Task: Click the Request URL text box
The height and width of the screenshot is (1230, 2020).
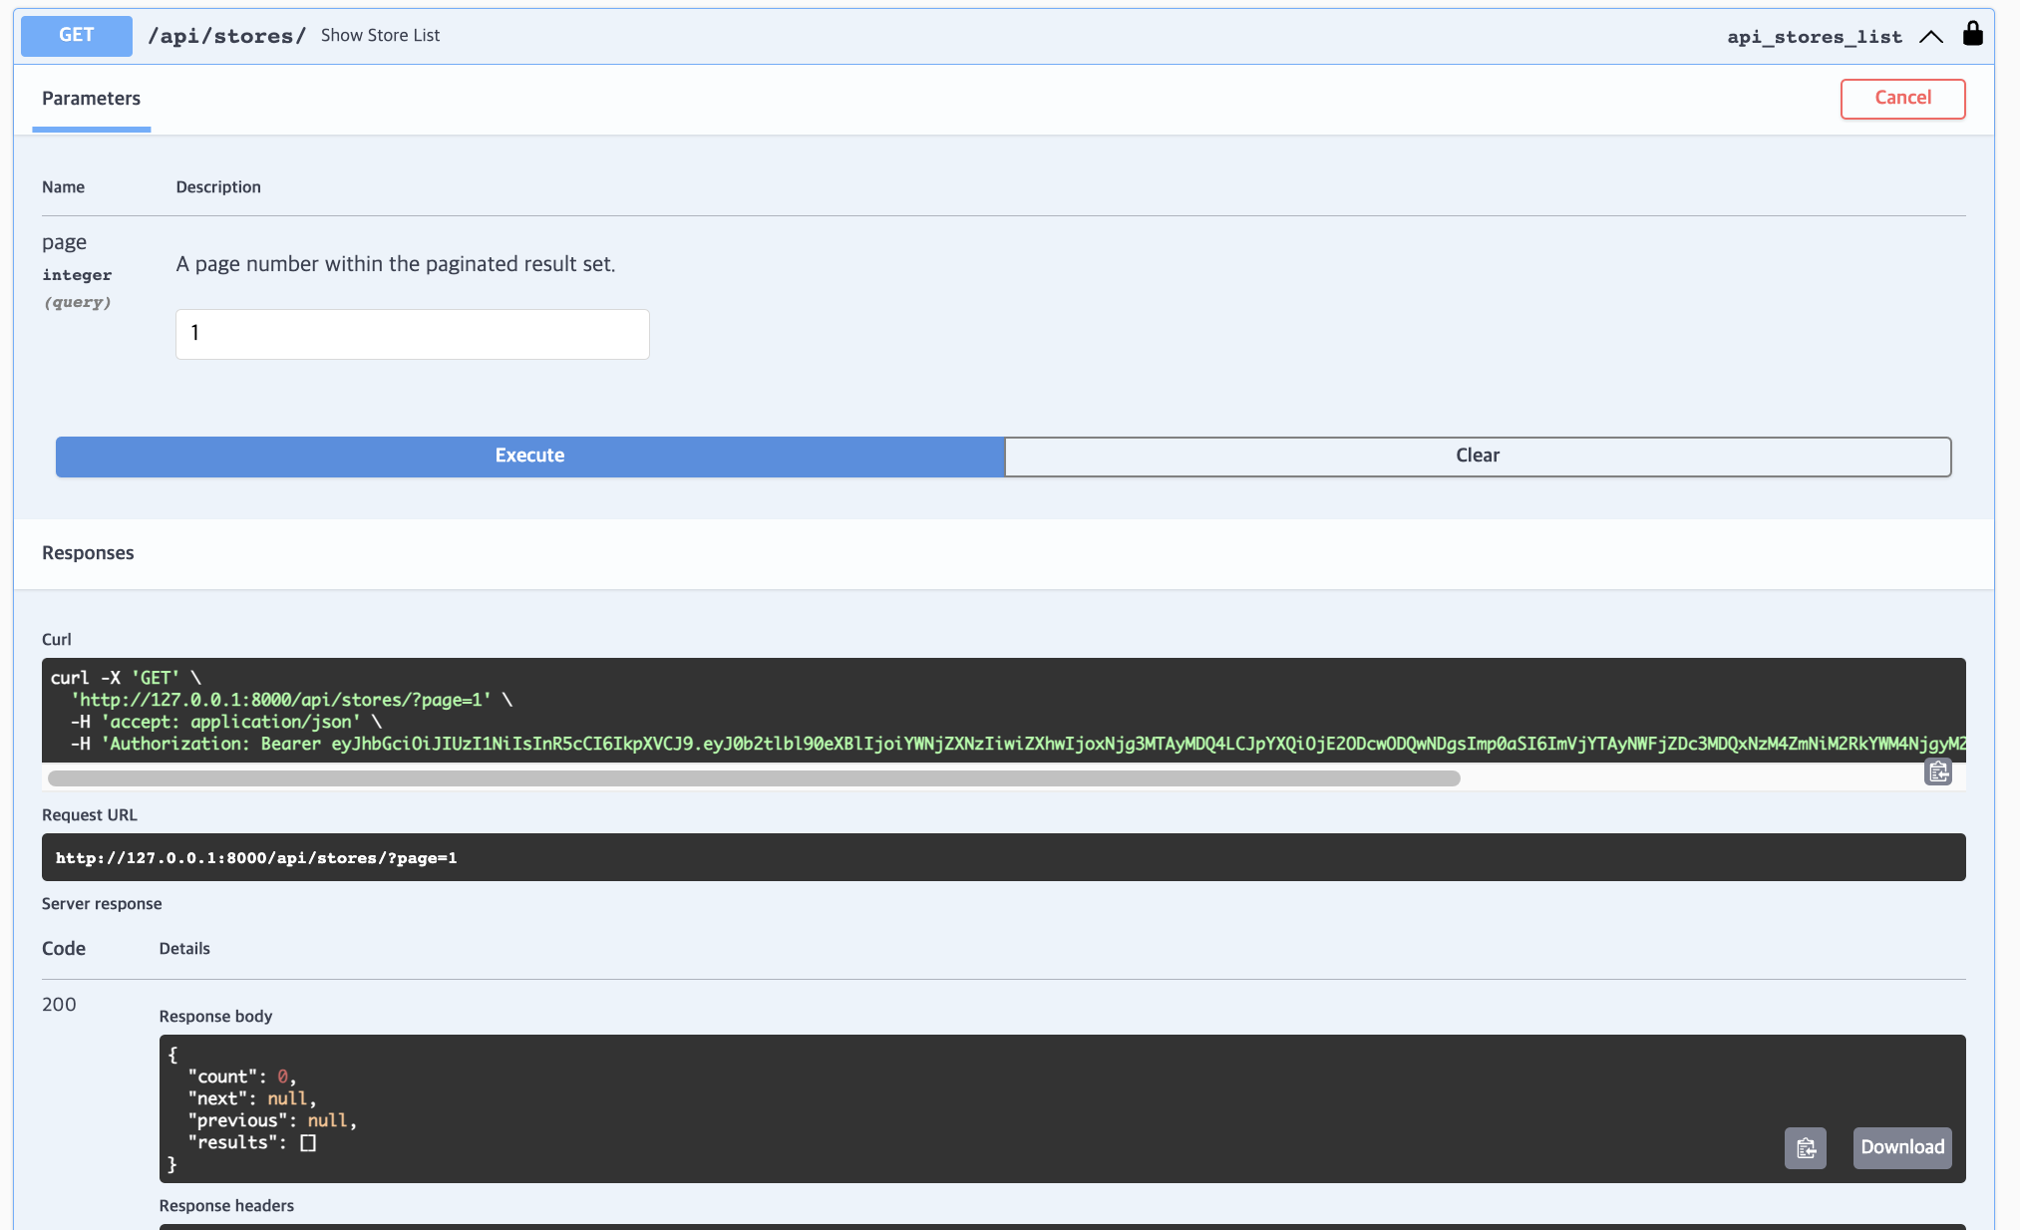Action: pos(1003,857)
